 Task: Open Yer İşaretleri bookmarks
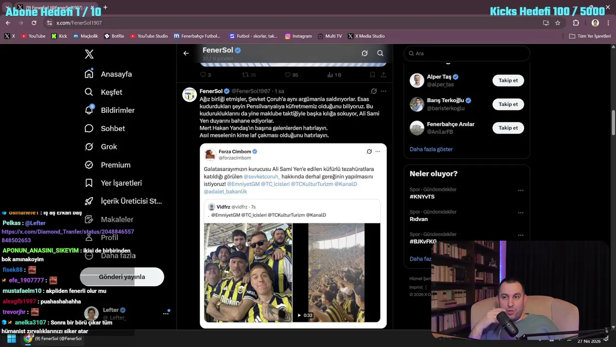click(113, 183)
